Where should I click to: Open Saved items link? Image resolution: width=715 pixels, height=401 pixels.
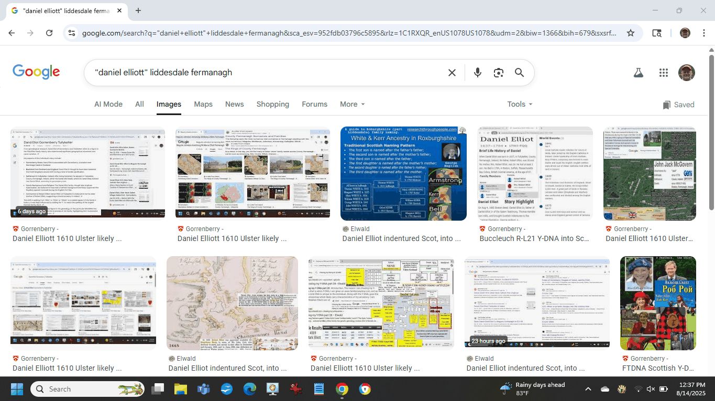pos(678,105)
